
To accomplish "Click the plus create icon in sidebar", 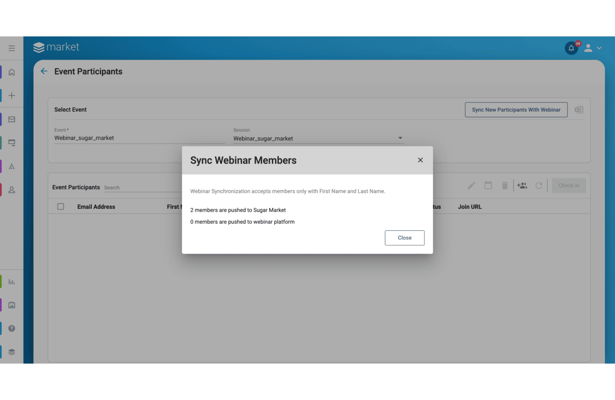I will pyautogui.click(x=12, y=95).
